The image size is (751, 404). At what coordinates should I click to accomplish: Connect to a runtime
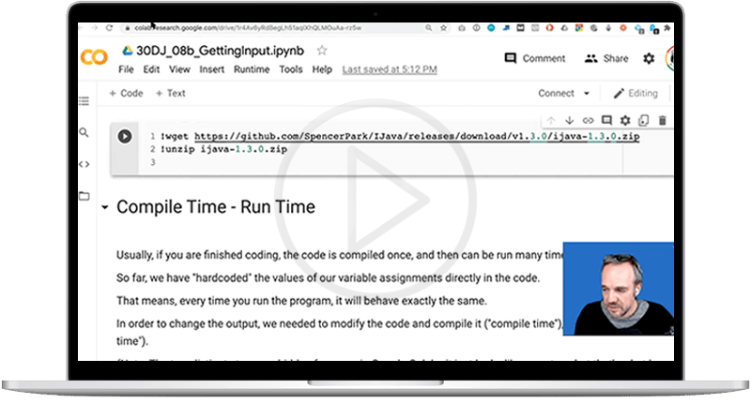556,93
